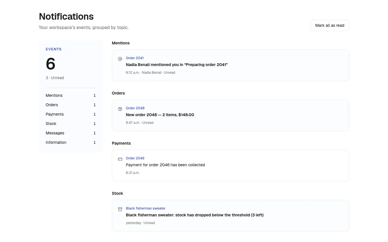388x242 pixels.
Task: Mark all notifications as read
Action: [330, 25]
